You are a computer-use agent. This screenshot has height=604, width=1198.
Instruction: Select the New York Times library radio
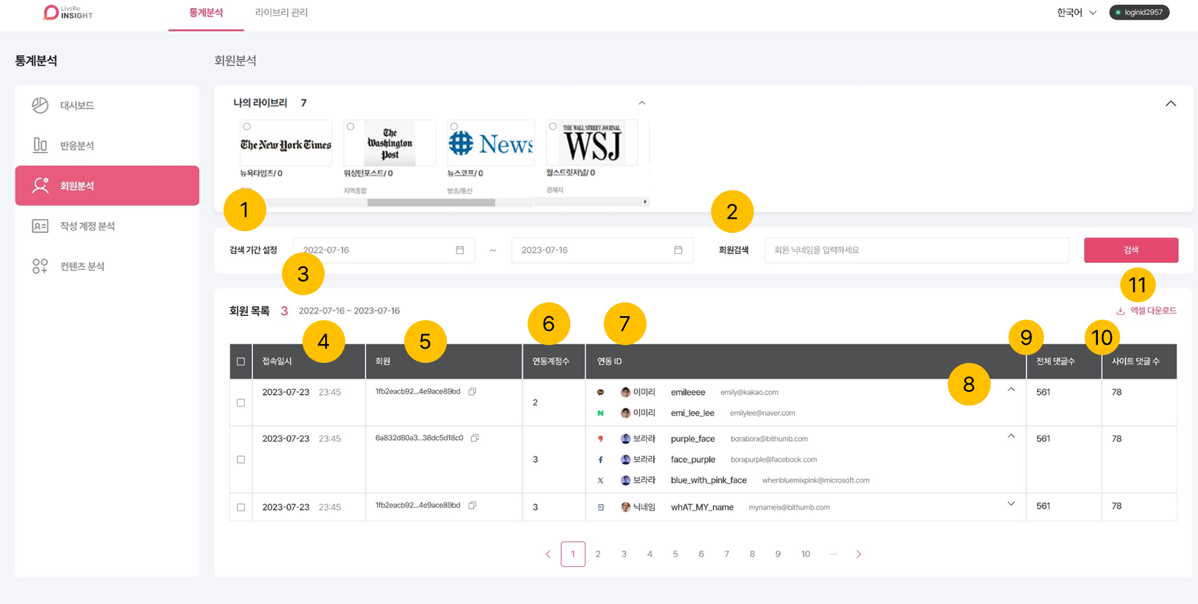coord(247,127)
